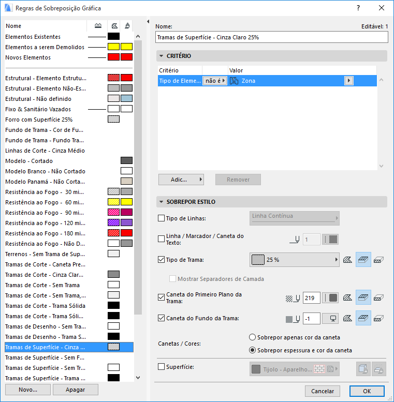
Task: Toggle cut fills icon for background pen row
Action: 378,318
